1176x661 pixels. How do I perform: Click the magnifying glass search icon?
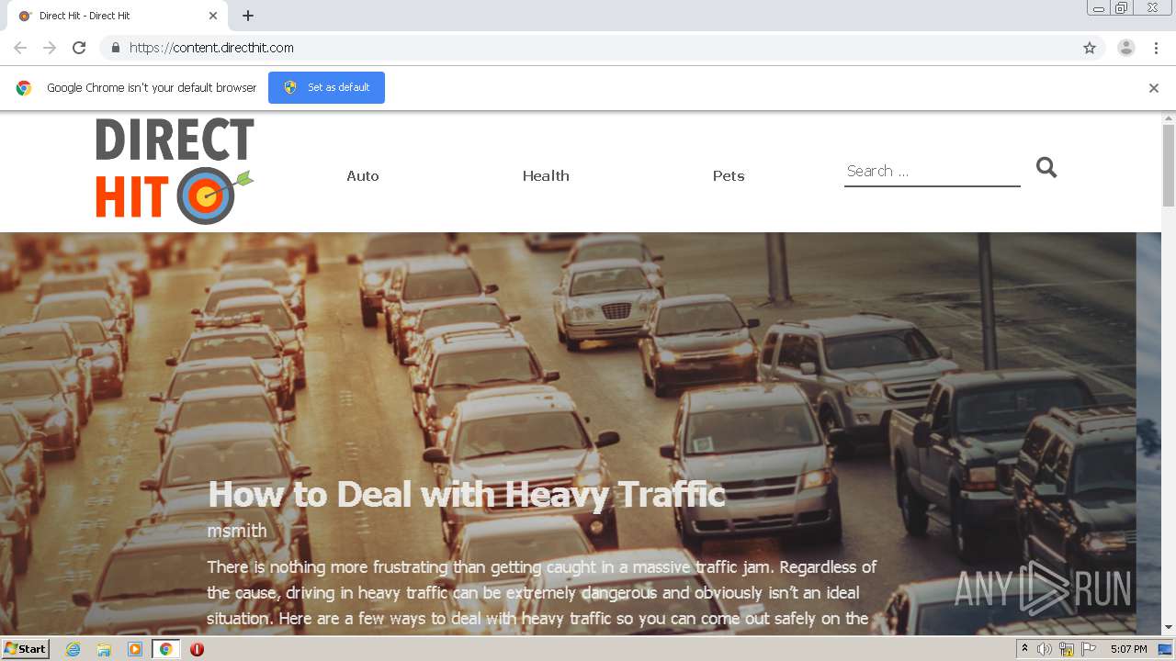tap(1046, 167)
